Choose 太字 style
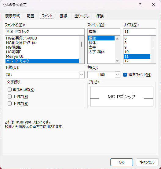The height and width of the screenshot is (169, 161). click(x=101, y=47)
